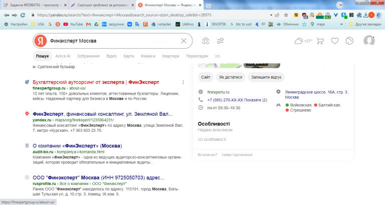Share this page via address bar icon
The width and height of the screenshot is (385, 205).
[x=277, y=15]
